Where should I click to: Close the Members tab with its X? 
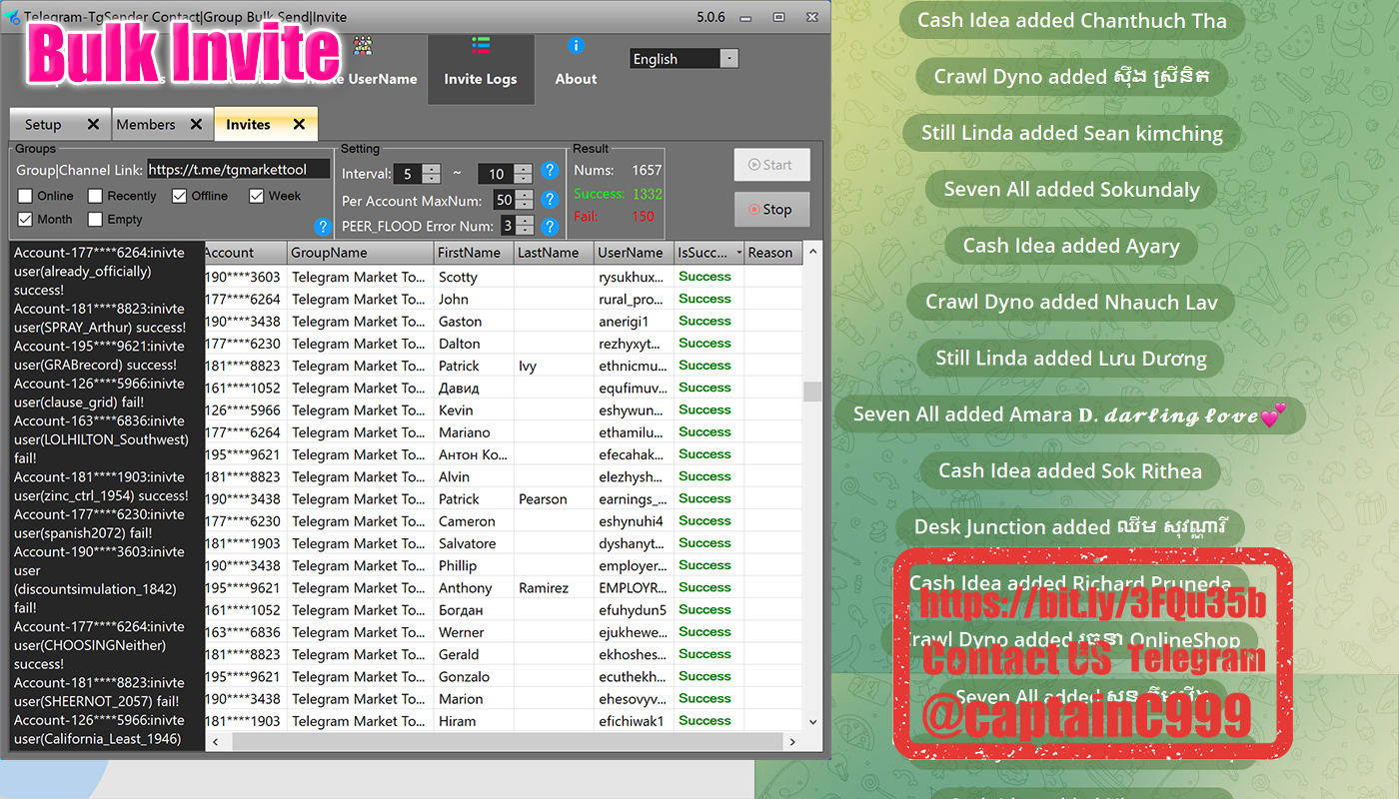[x=196, y=125]
